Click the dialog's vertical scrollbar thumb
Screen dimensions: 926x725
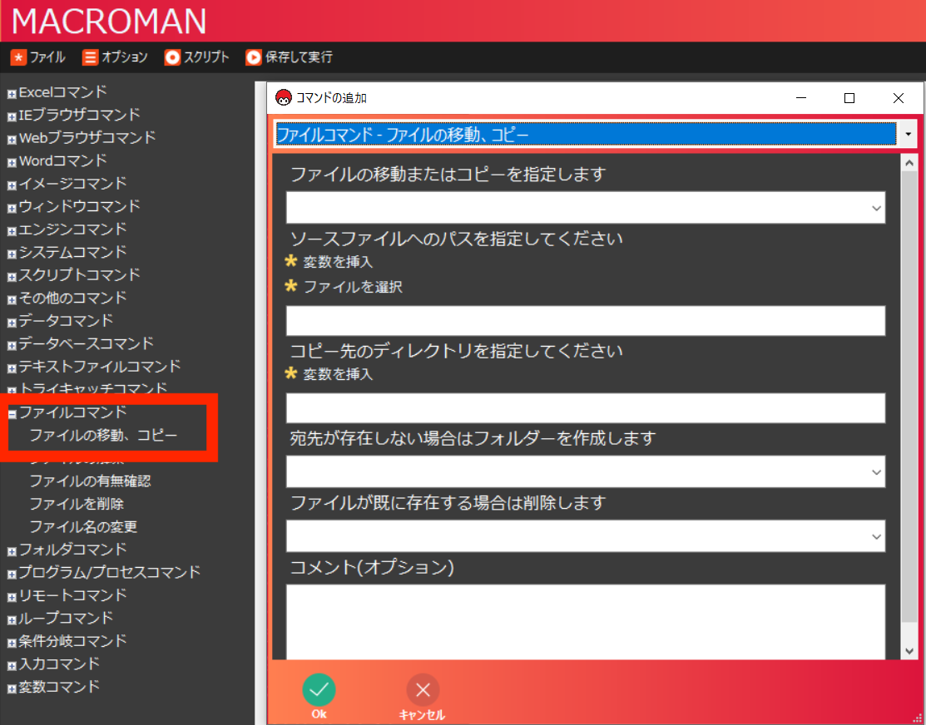pos(910,396)
